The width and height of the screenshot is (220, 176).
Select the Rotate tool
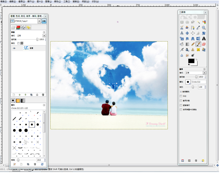tap(204, 33)
